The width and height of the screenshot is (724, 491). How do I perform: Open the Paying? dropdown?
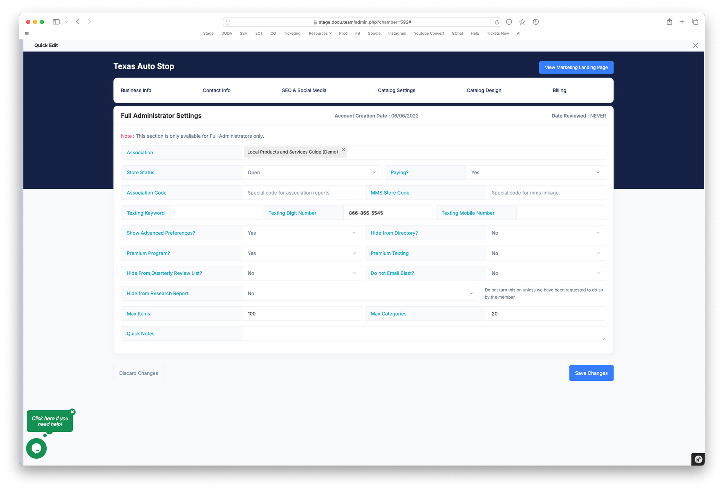pyautogui.click(x=535, y=172)
